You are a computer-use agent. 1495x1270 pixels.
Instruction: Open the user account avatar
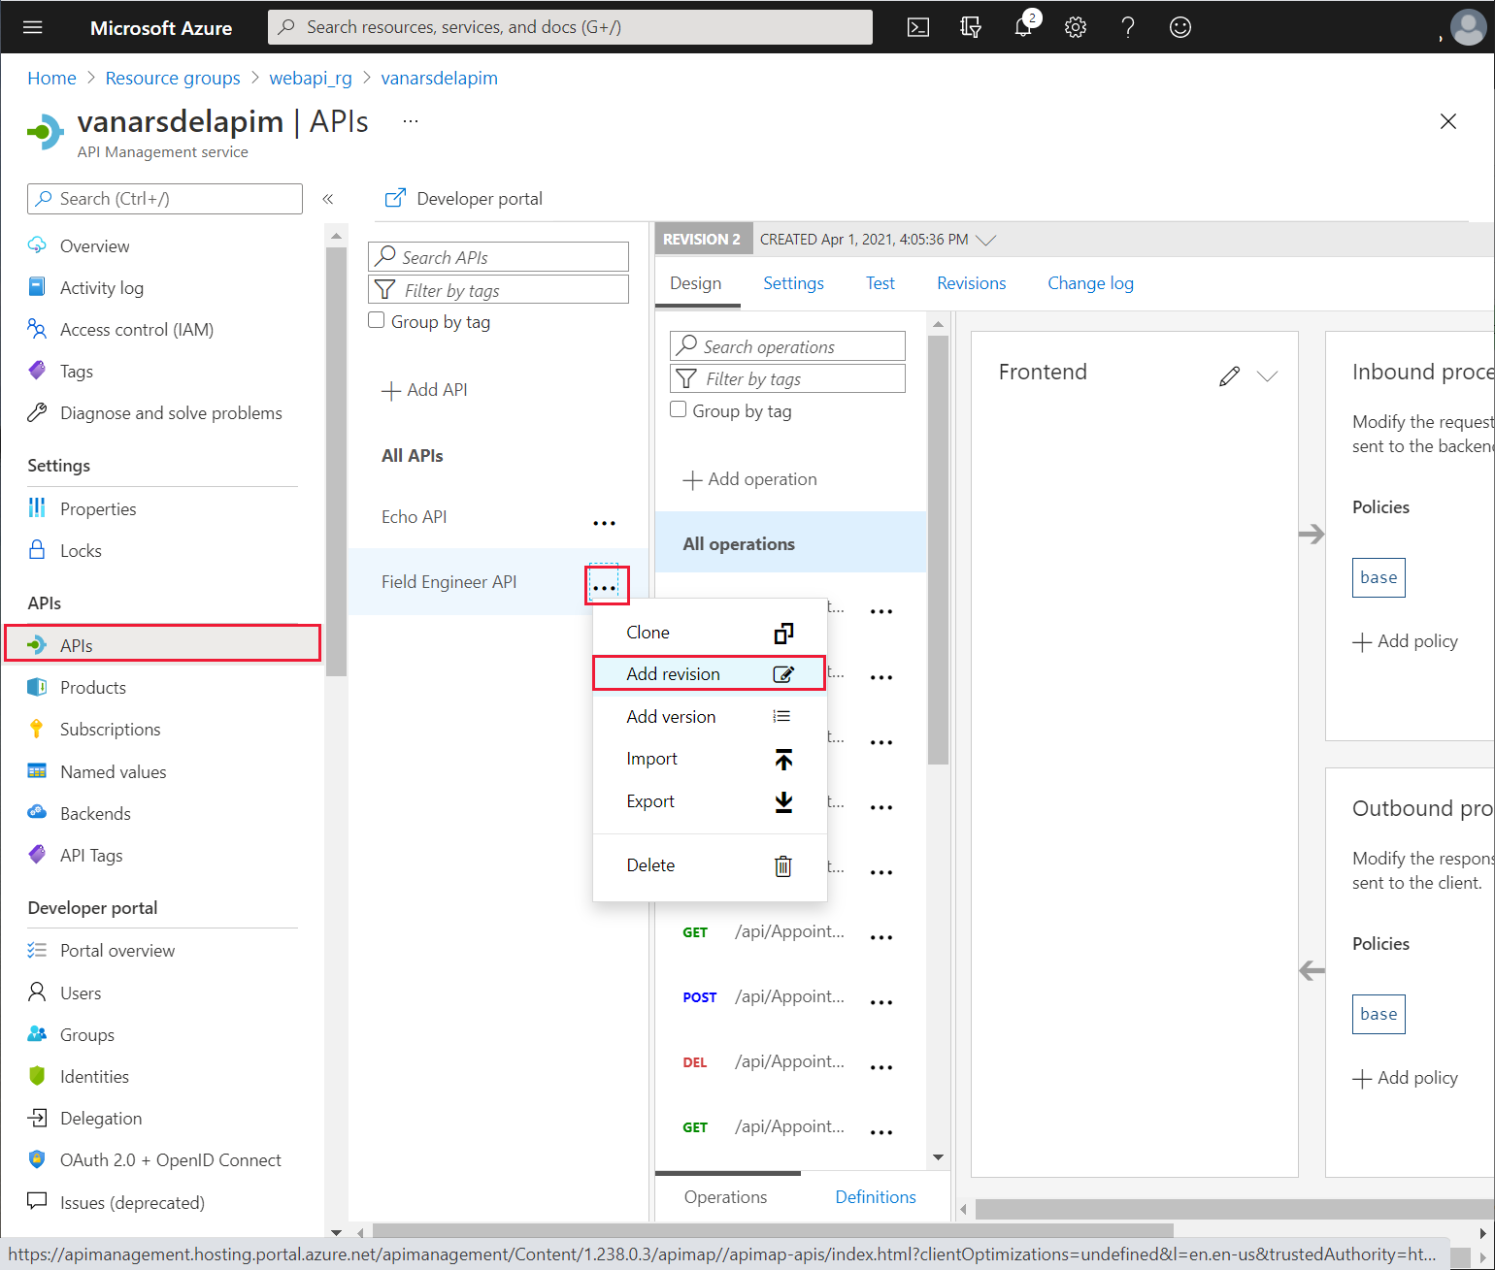pyautogui.click(x=1467, y=27)
